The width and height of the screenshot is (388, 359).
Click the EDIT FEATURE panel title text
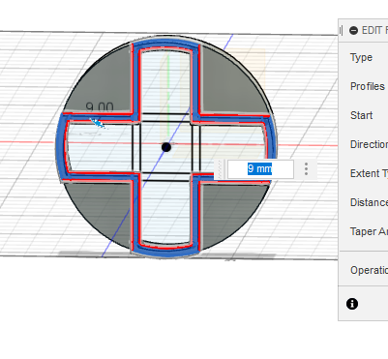[374, 31]
